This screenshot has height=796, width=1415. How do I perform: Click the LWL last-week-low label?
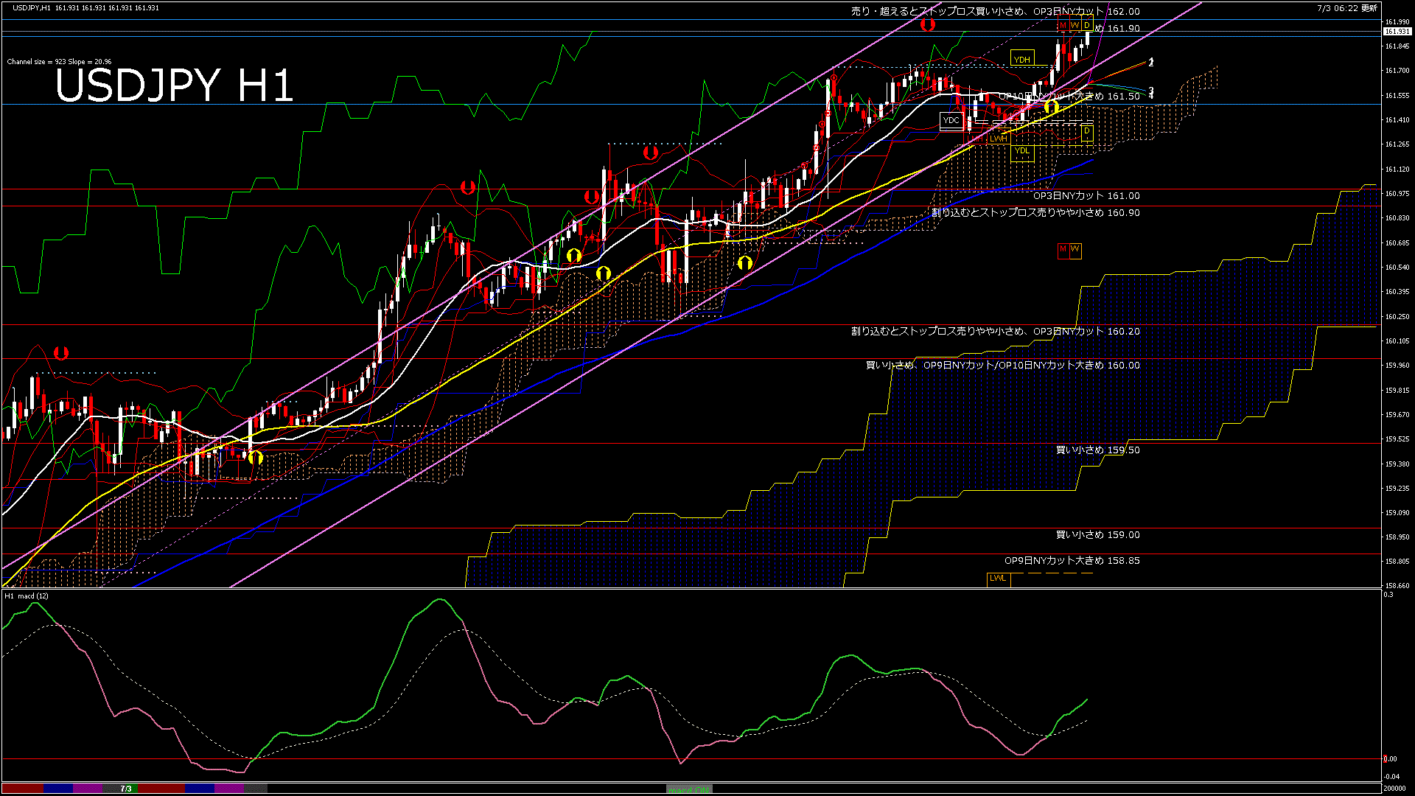(x=998, y=579)
